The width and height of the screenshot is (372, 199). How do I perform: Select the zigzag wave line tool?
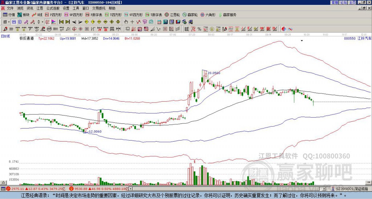click(159, 29)
